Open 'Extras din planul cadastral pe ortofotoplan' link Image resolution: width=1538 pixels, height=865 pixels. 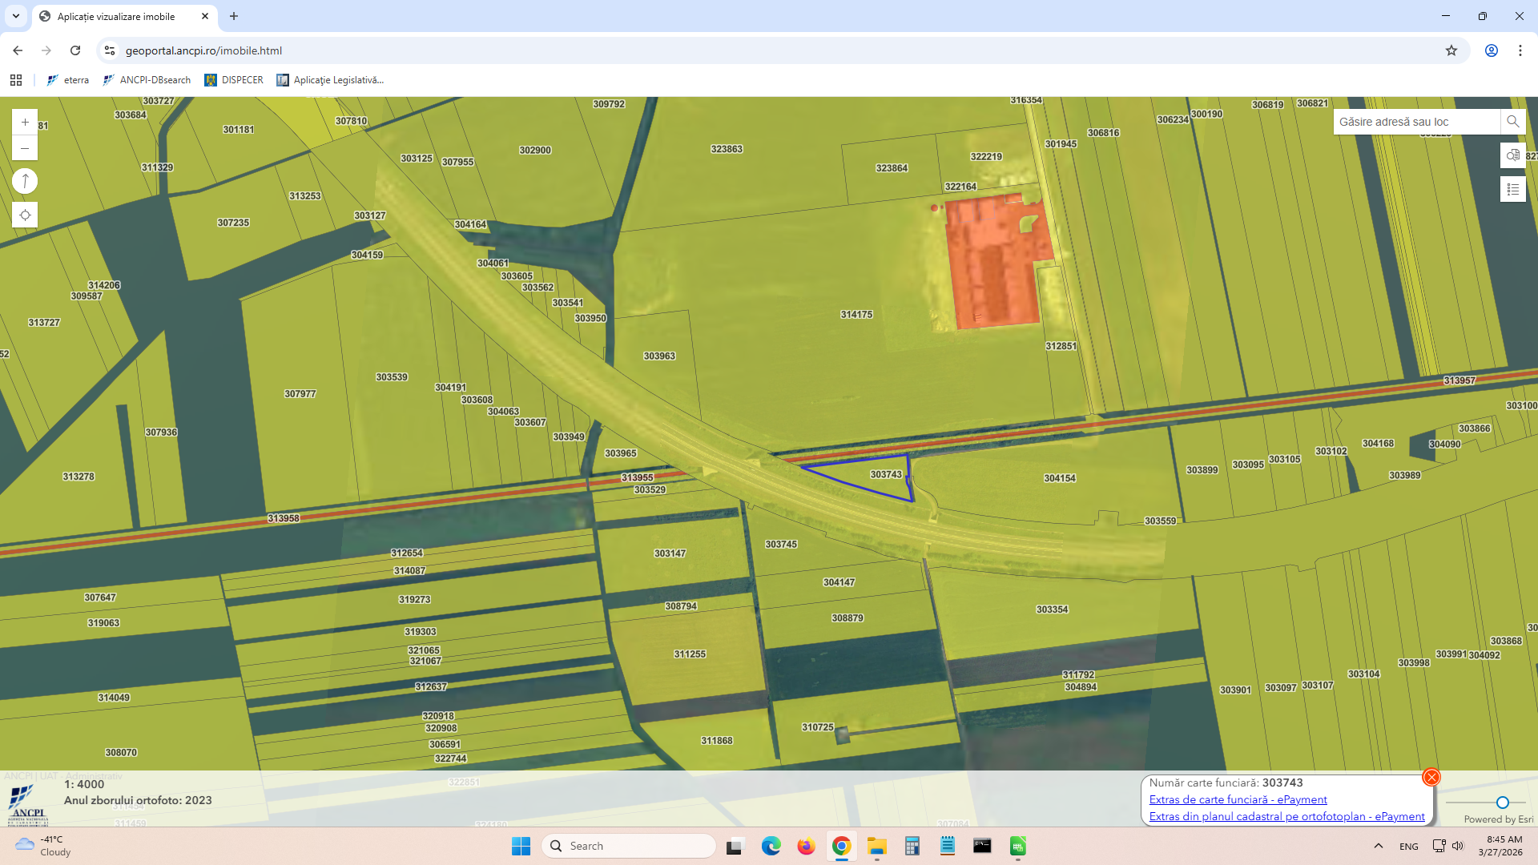coord(1286,816)
